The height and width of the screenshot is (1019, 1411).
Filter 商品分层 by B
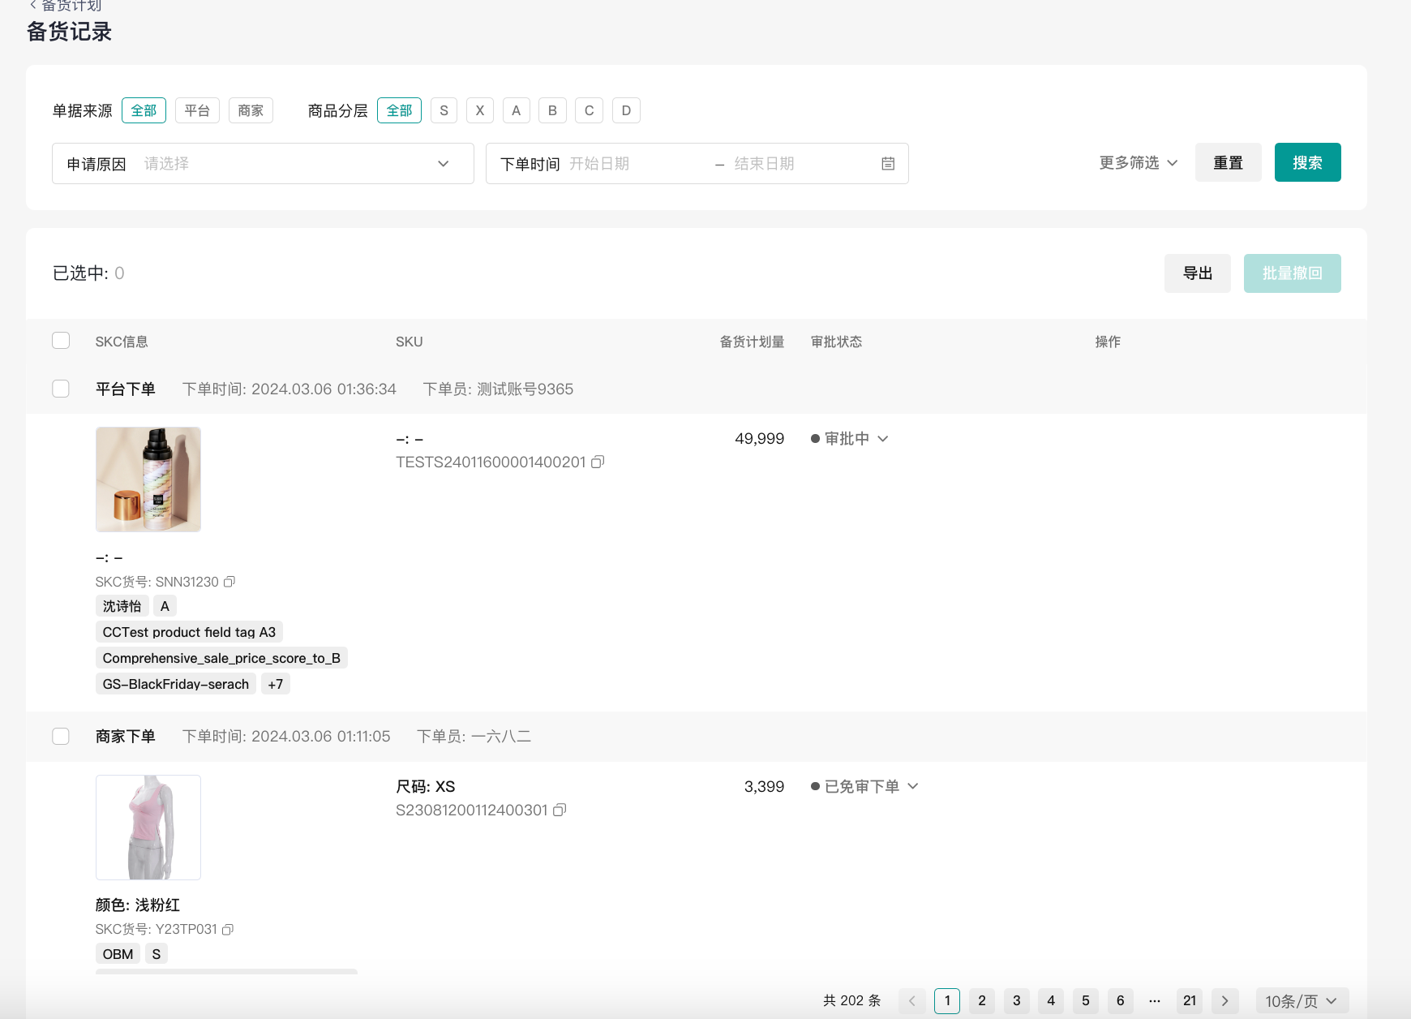tap(552, 110)
